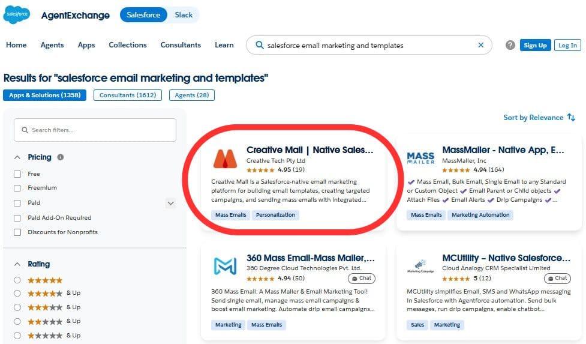The image size is (586, 344).
Task: Clear the search query with the X icon
Action: (481, 45)
